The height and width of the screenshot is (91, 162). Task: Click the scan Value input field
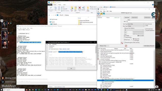click(x=141, y=21)
